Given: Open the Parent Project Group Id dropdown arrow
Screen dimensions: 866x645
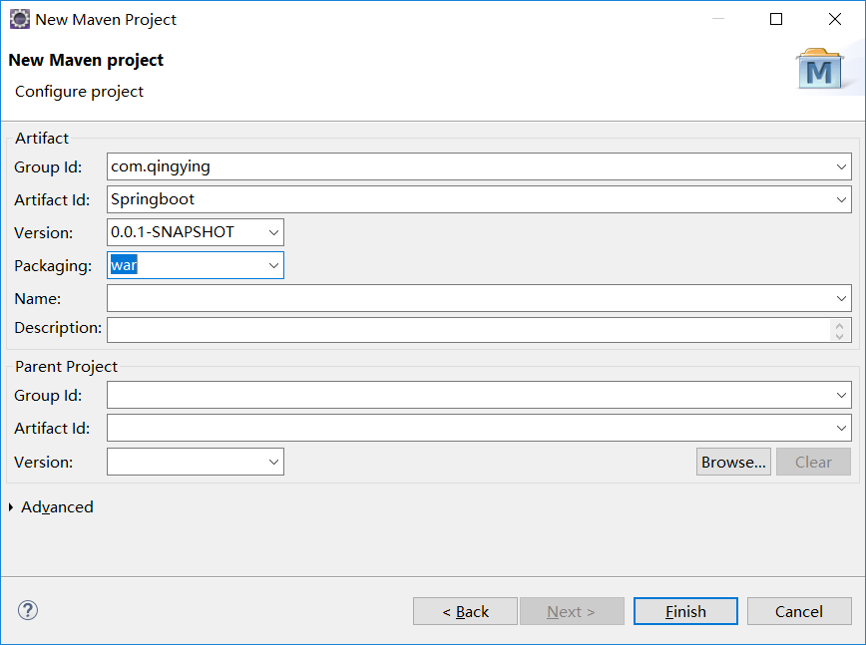Looking at the screenshot, I should [x=841, y=395].
